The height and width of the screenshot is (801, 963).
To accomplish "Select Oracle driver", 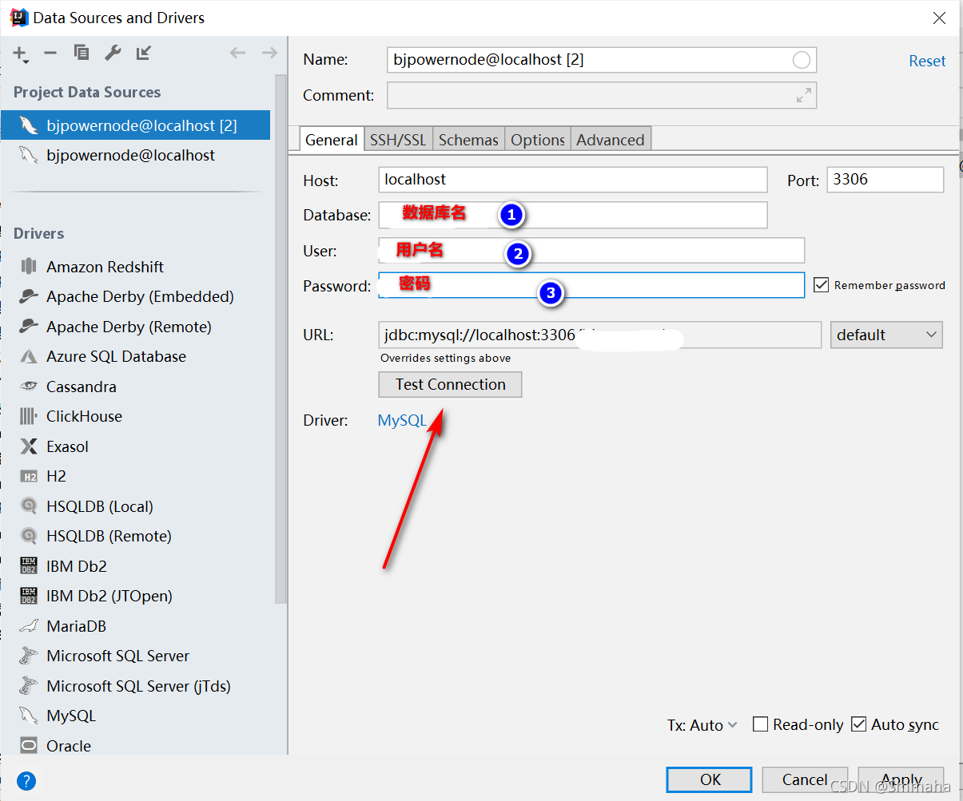I will tap(69, 746).
